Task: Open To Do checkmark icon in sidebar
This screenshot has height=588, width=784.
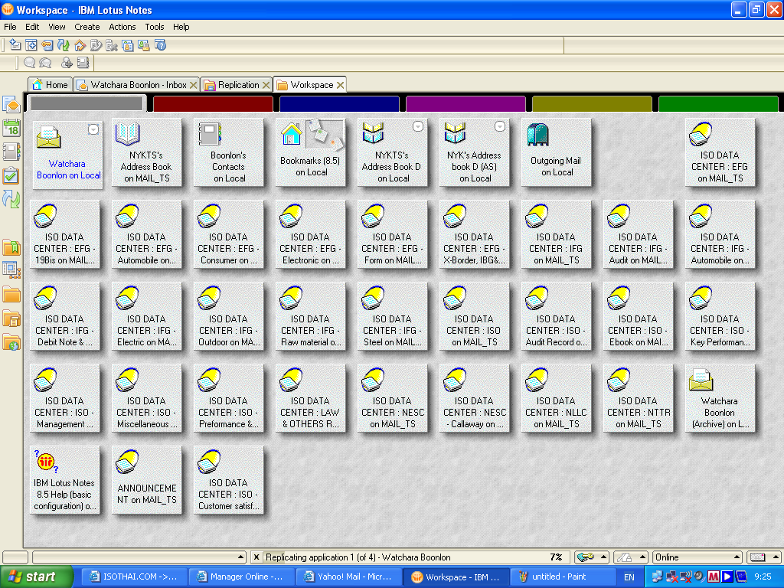Action: pyautogui.click(x=11, y=175)
